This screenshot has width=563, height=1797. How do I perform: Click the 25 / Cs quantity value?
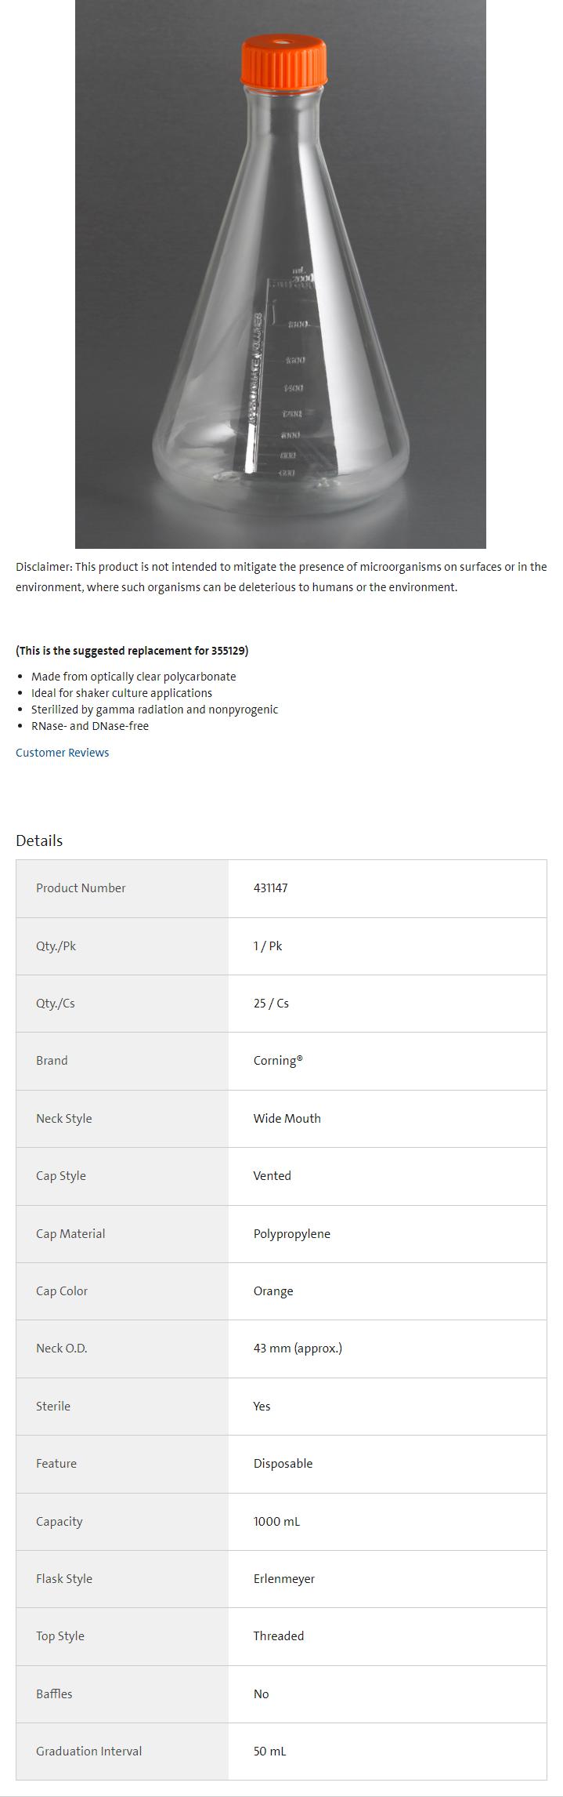point(271,1004)
